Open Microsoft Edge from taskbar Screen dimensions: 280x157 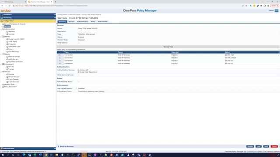(x=24, y=155)
